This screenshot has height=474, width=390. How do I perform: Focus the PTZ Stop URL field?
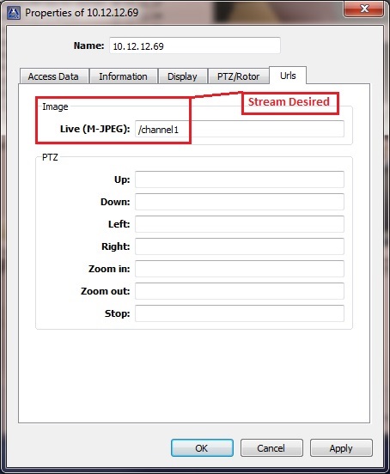pos(240,313)
